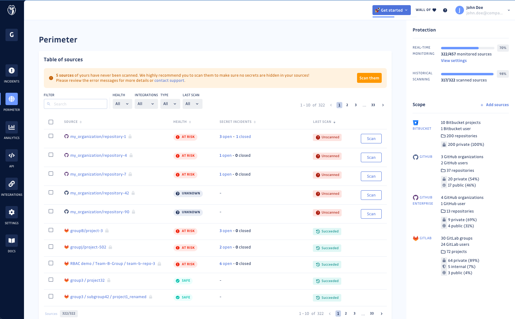Screen dimensions: 515x319
Task: Check the select-all checkbox in table header
Action: pyautogui.click(x=51, y=122)
